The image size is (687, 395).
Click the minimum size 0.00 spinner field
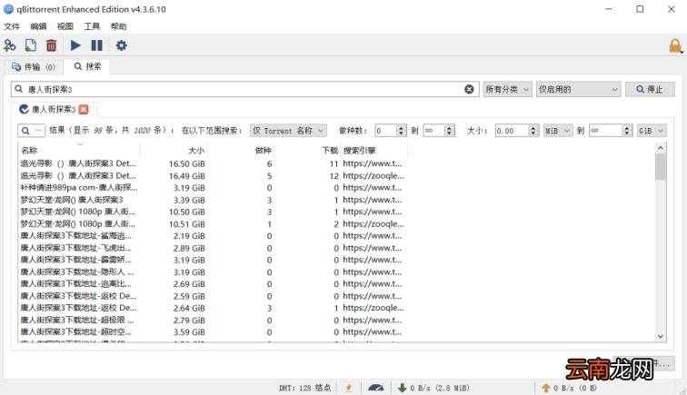tap(516, 131)
